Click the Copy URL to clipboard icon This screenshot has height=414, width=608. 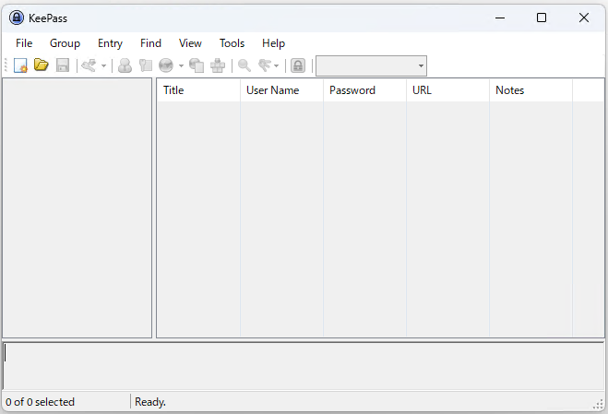197,65
